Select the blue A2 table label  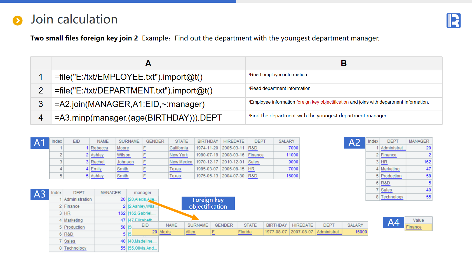pos(354,143)
